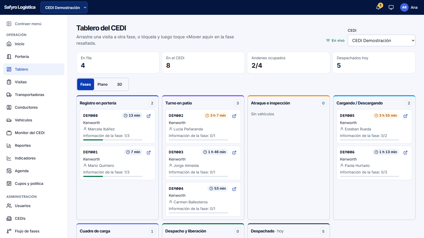Open Usuarios administration page

point(34,206)
